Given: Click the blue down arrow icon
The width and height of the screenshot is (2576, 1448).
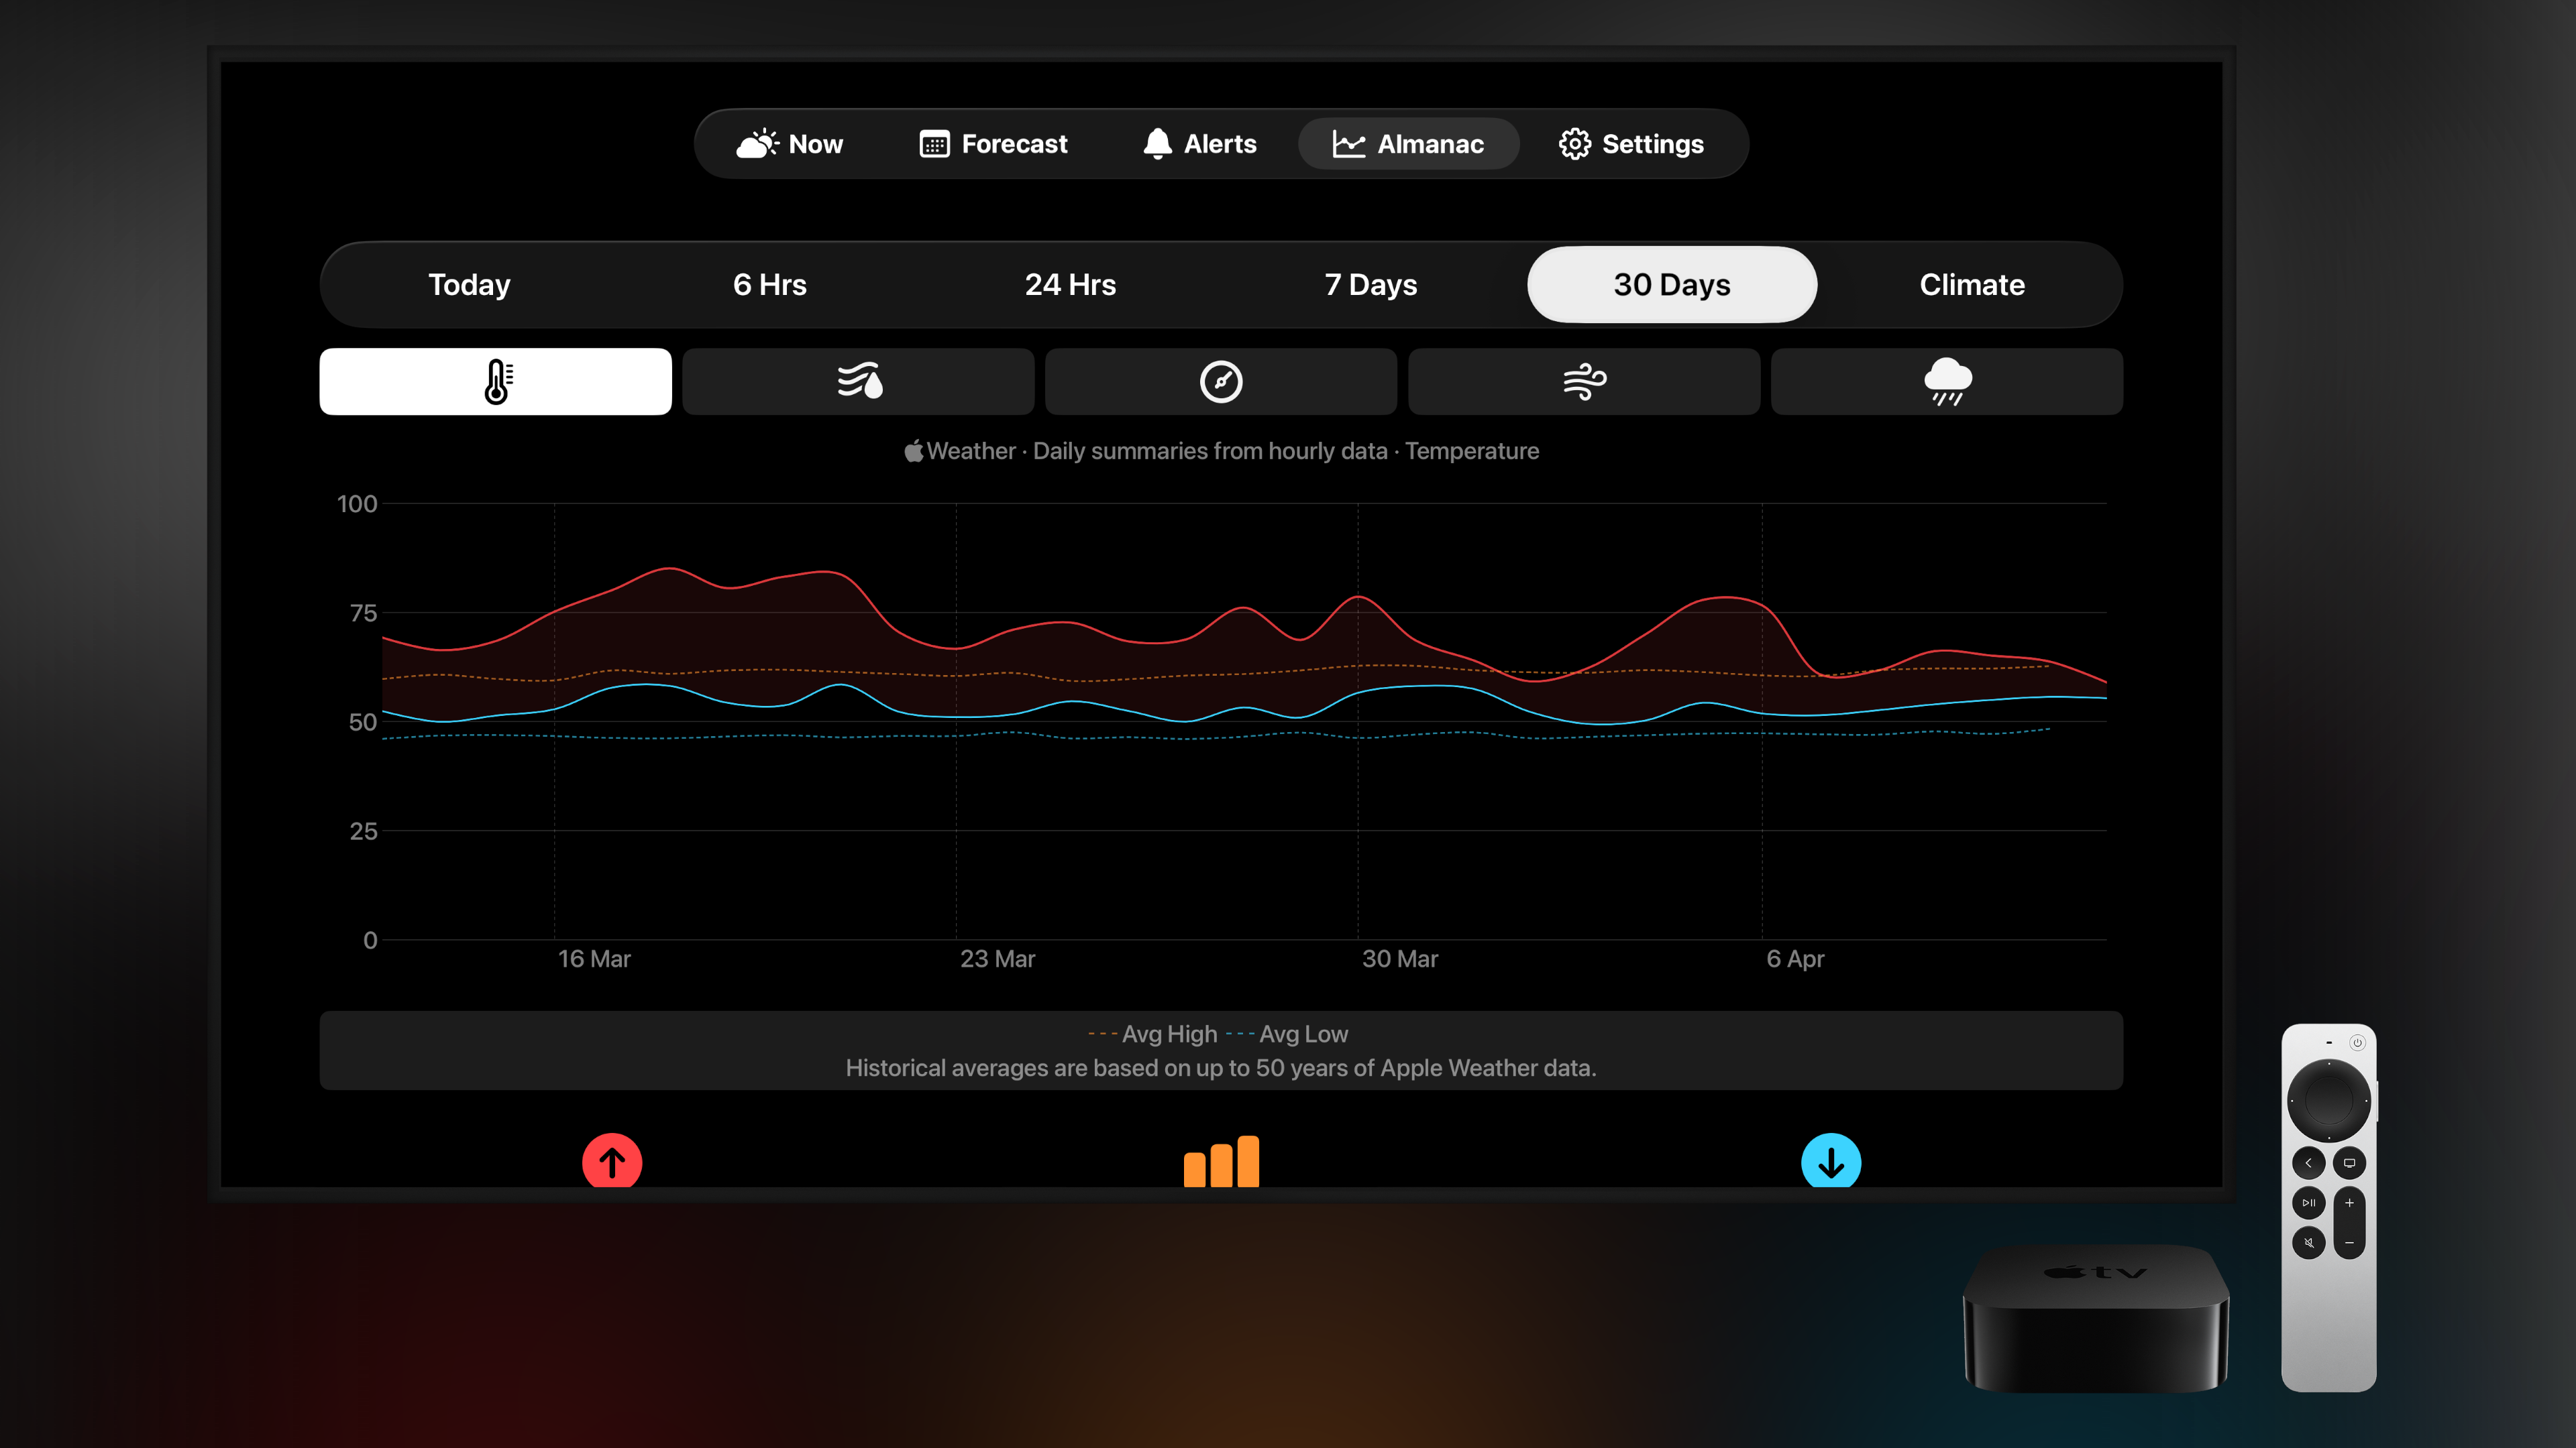Looking at the screenshot, I should [1830, 1161].
